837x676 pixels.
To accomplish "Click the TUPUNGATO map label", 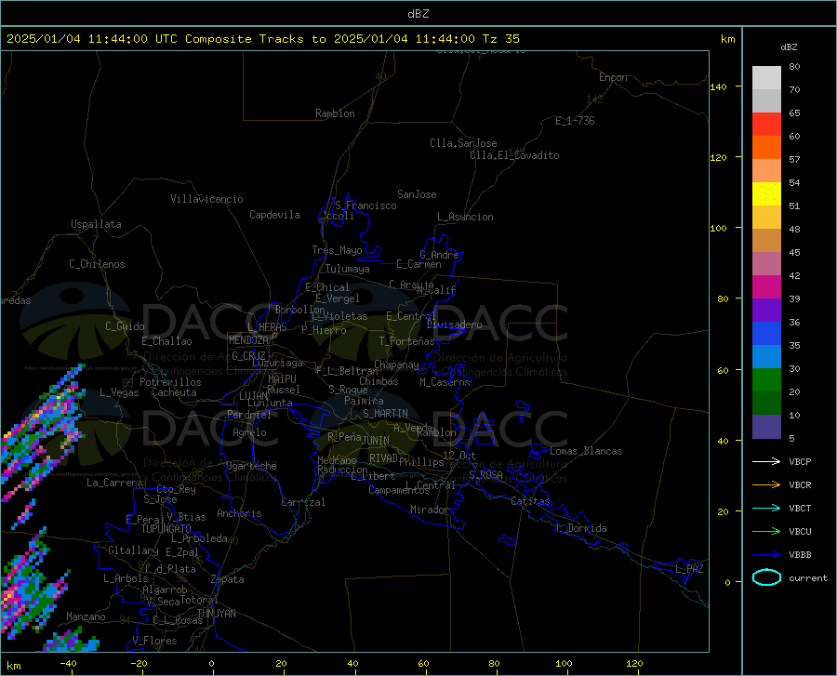I will coord(166,529).
